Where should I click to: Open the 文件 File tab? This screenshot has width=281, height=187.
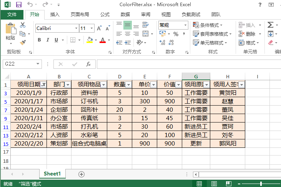pyautogui.click(x=12, y=15)
